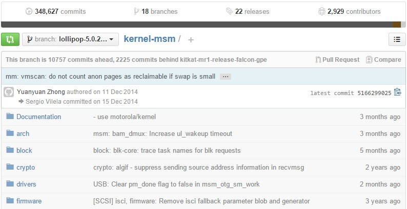Click the Documentation folder icon

tap(9, 117)
